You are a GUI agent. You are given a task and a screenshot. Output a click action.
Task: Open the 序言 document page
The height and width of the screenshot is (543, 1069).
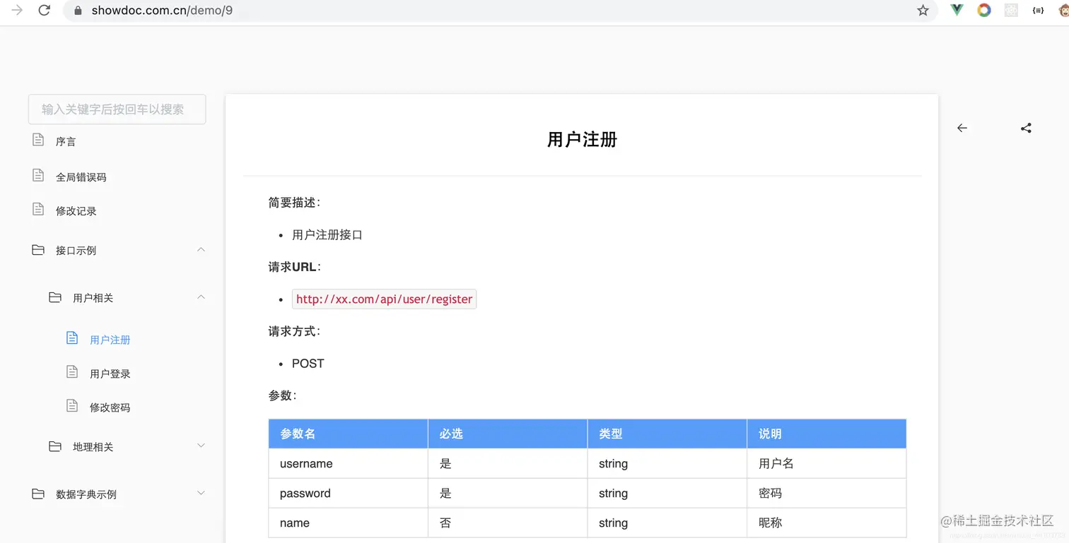click(x=66, y=141)
